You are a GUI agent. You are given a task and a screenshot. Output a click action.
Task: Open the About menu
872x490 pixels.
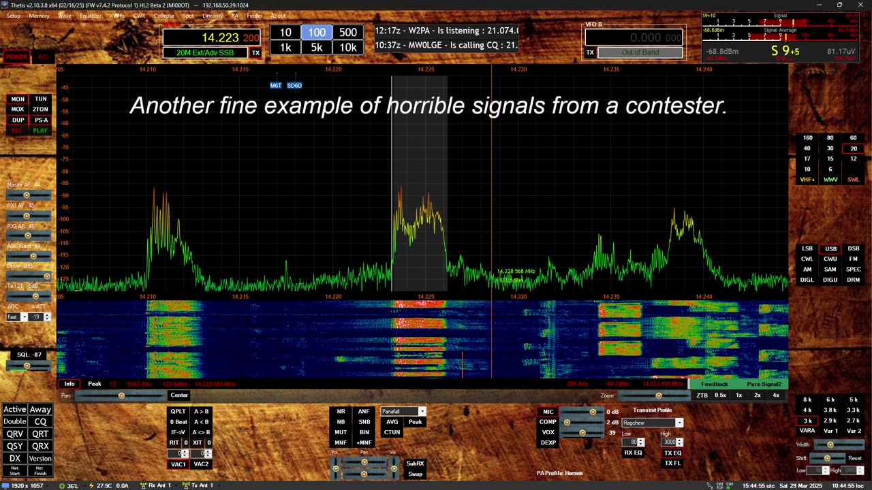click(278, 16)
